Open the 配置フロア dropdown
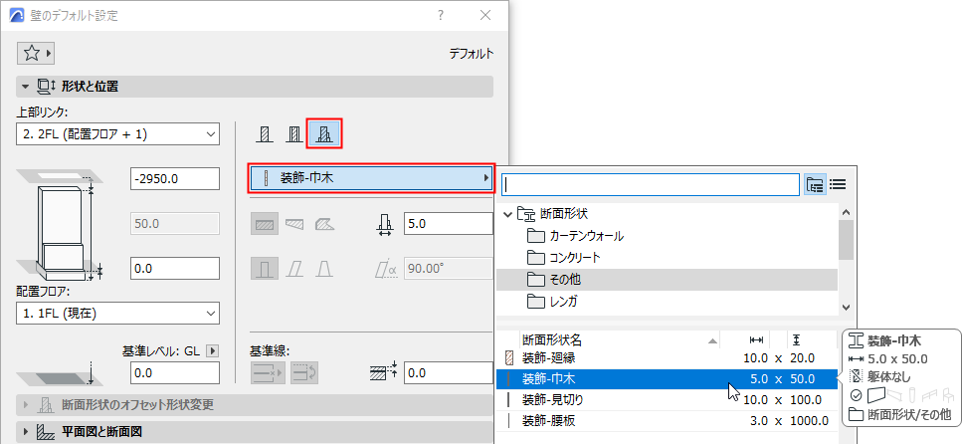 [117, 314]
